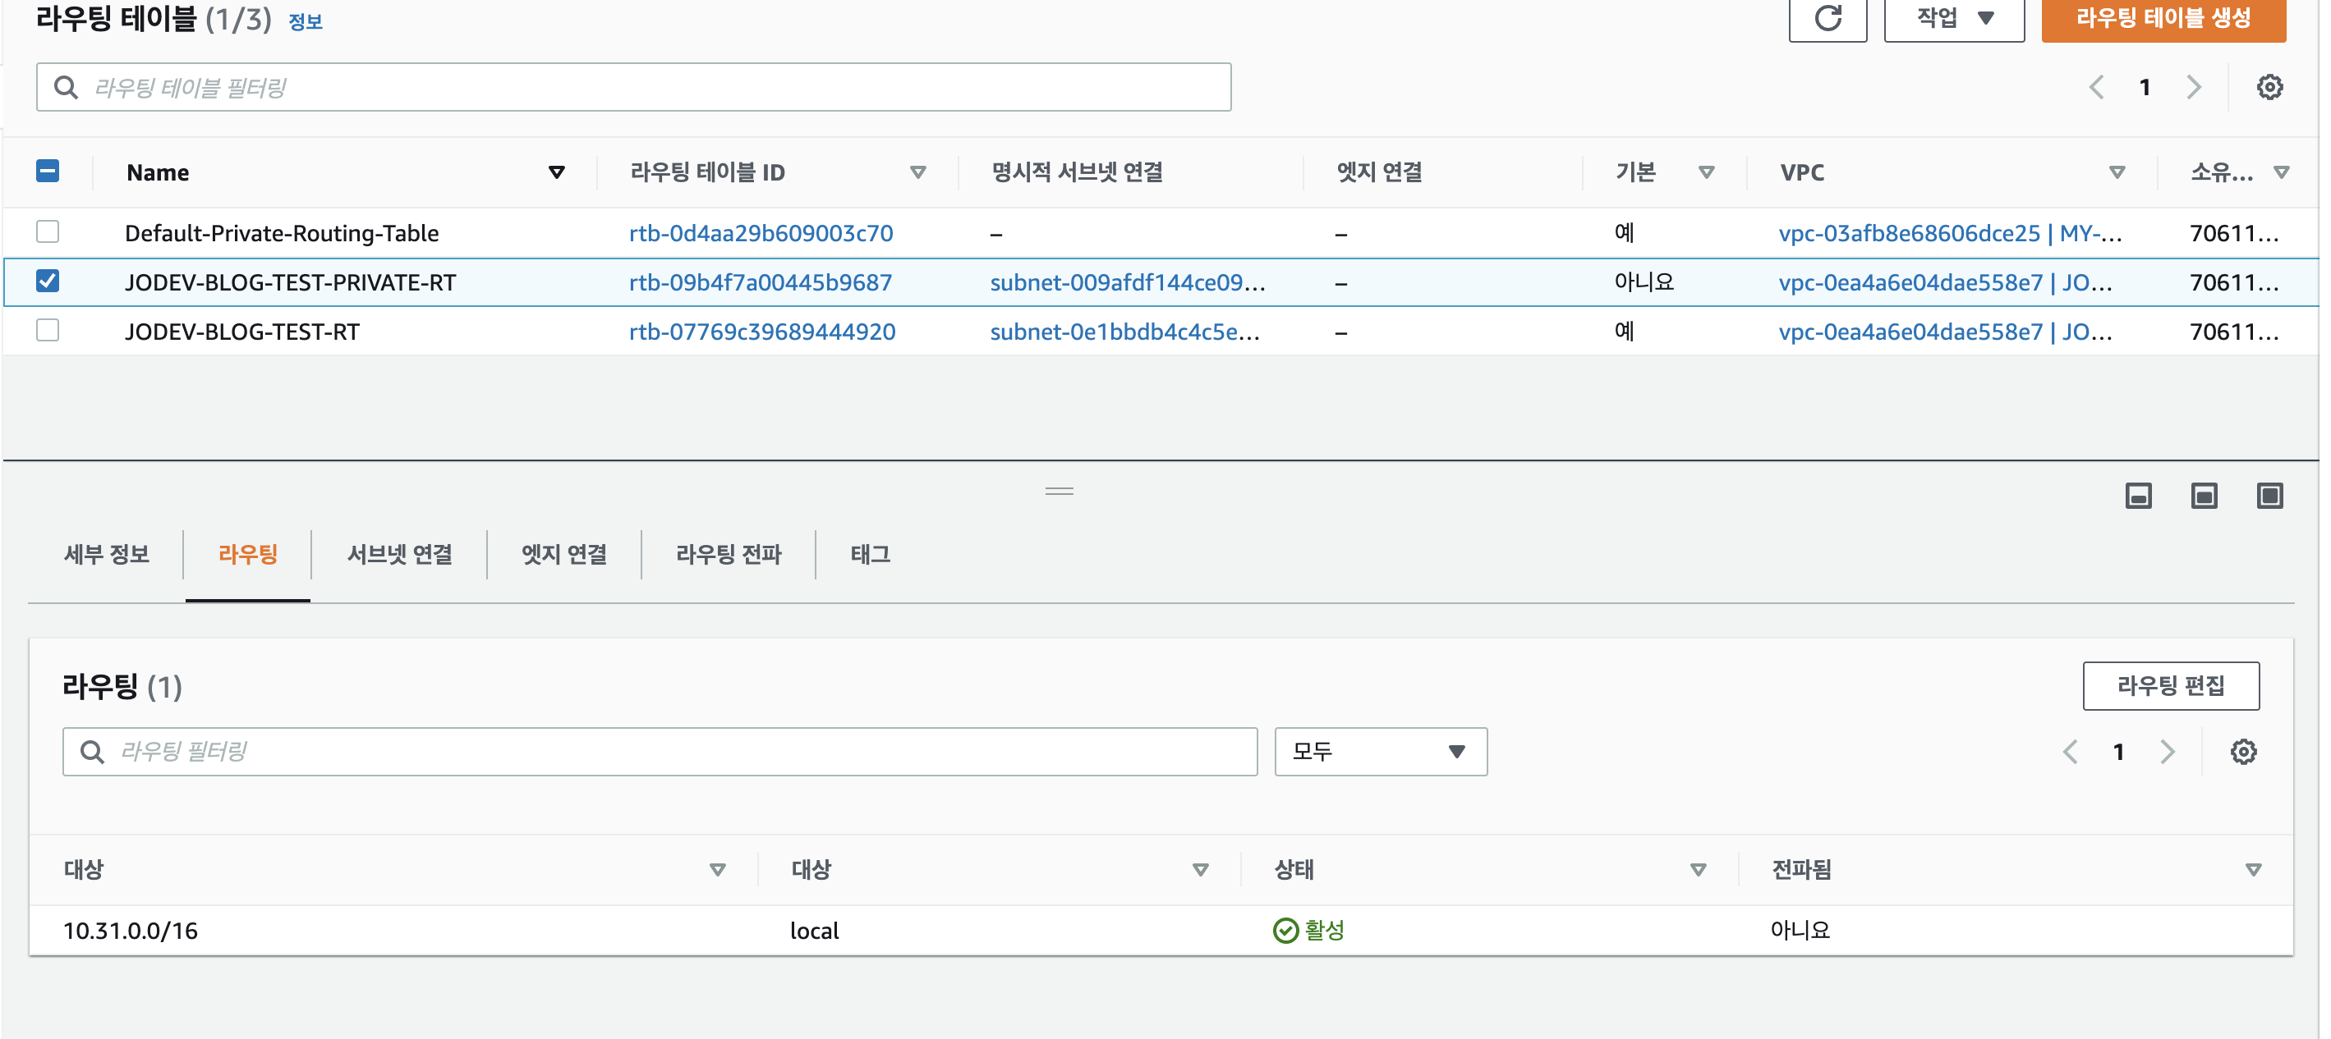Open the rtb-07769c39689444920 routing table link
The image size is (2331, 1039).
(x=762, y=332)
